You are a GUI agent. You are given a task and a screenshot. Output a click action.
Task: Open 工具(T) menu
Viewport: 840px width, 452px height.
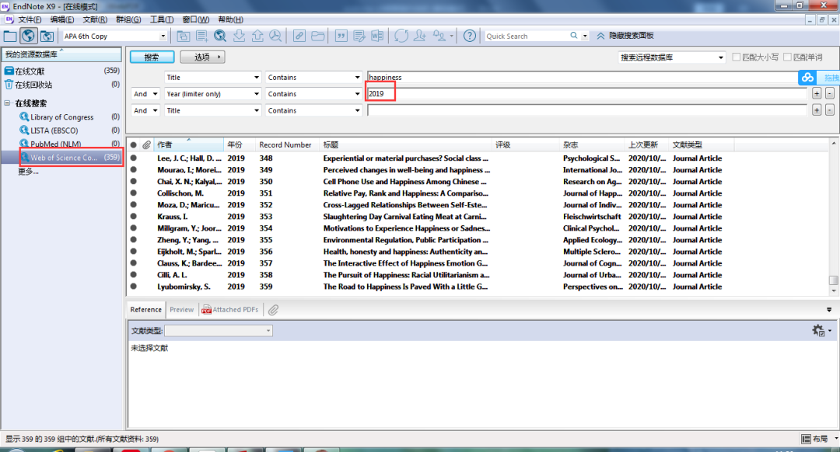pyautogui.click(x=162, y=19)
